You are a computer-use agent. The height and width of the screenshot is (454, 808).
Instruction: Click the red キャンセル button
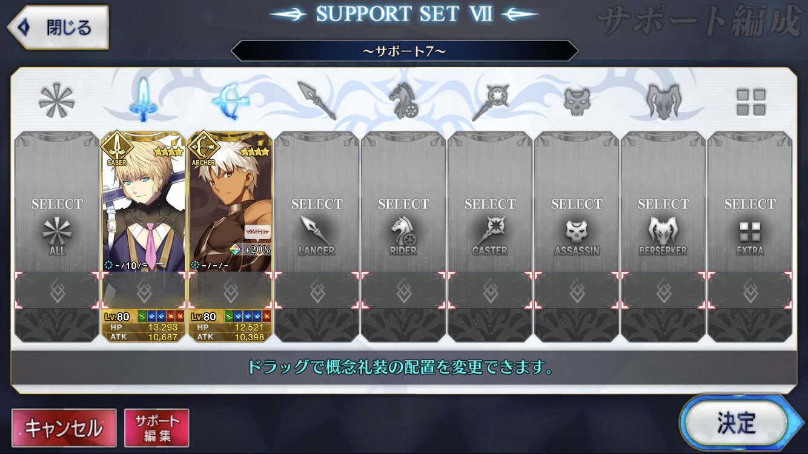pos(64,428)
